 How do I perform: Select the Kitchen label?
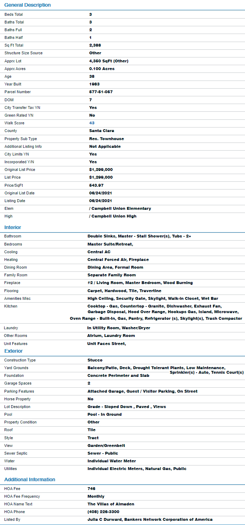click(10, 306)
